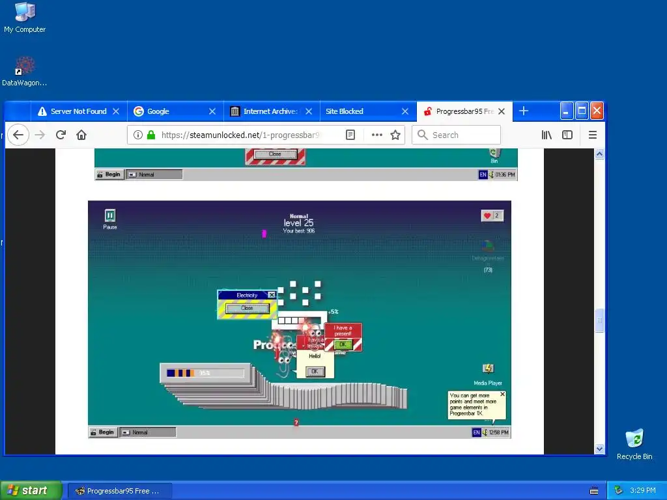Switch to the Google tab
The width and height of the screenshot is (667, 500).
click(x=175, y=111)
